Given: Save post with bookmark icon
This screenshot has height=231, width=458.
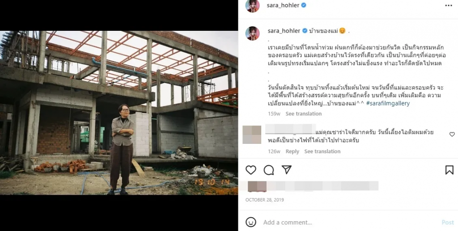Looking at the screenshot, I should pyautogui.click(x=449, y=170).
